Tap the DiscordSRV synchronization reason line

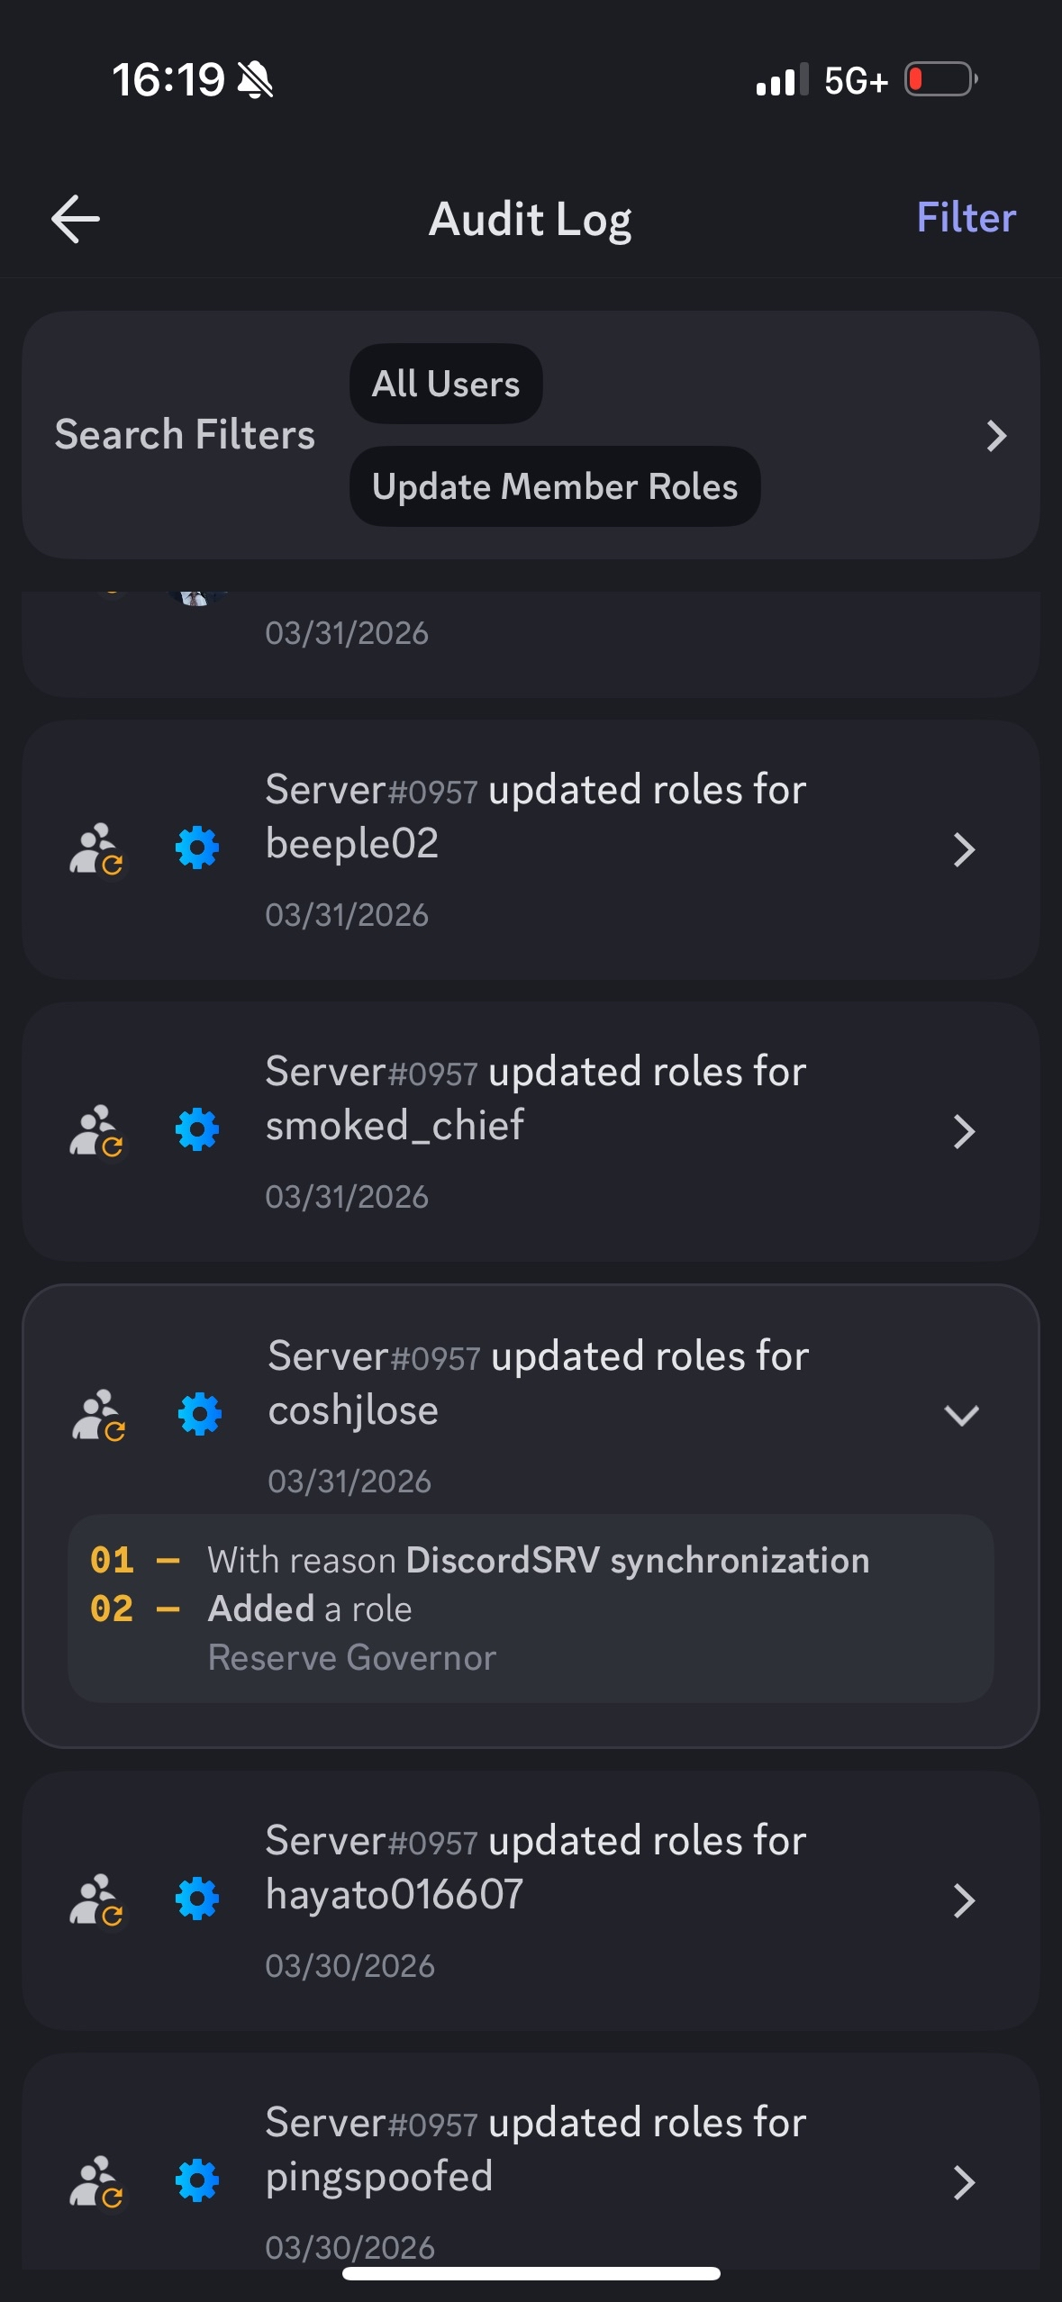pos(539,1560)
